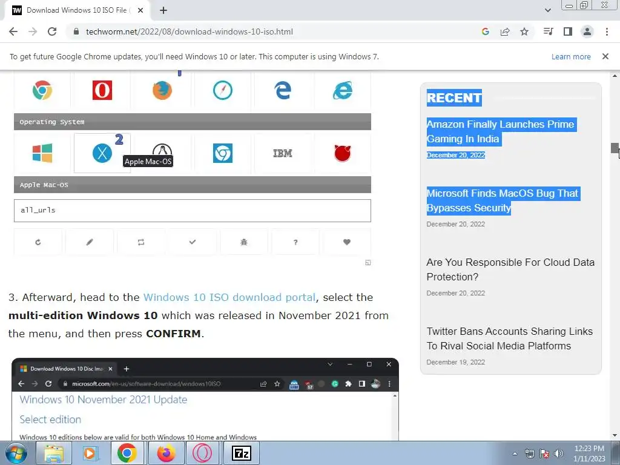This screenshot has height=465, width=620.
Task: Select the Internet Explorer icon
Action: [x=343, y=91]
